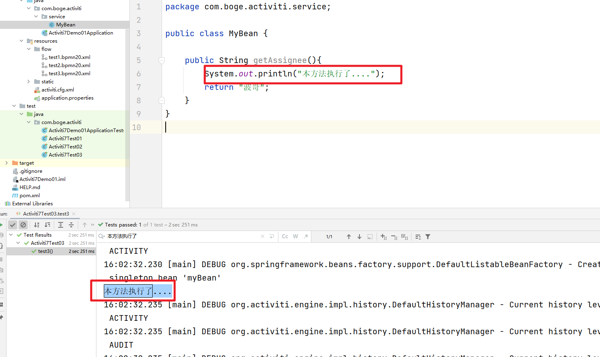Toggle Show Ignored tests button
The height and width of the screenshot is (357, 600).
click(23, 225)
